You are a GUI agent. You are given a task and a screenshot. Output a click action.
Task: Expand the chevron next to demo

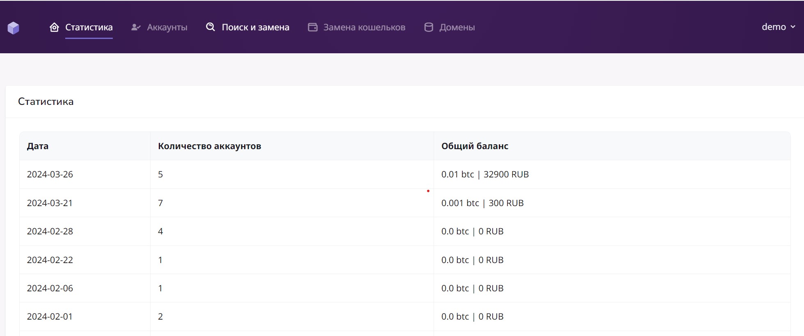pos(793,27)
